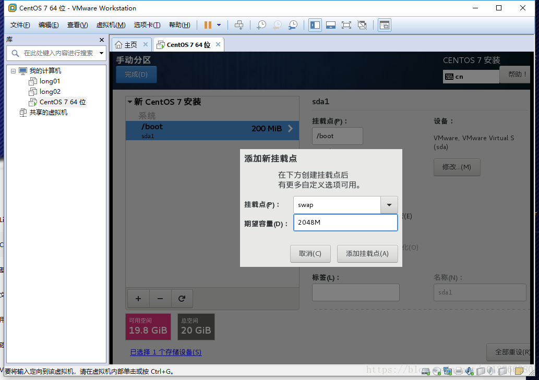539x380 pixels.
Task: Open the 虚拟机(M) menu
Action: [111, 24]
